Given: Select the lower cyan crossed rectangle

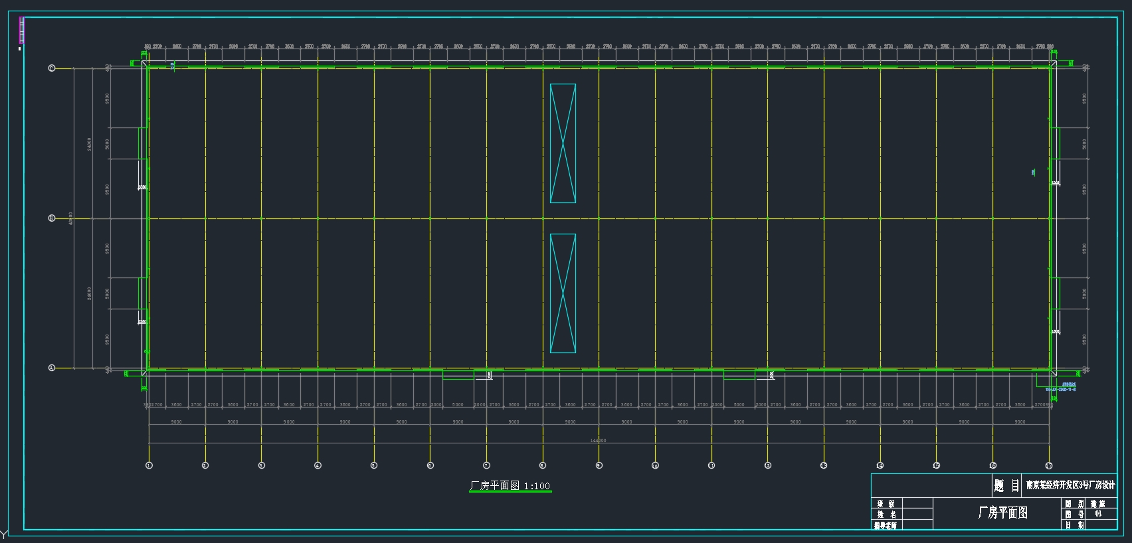Looking at the screenshot, I should 563,293.
